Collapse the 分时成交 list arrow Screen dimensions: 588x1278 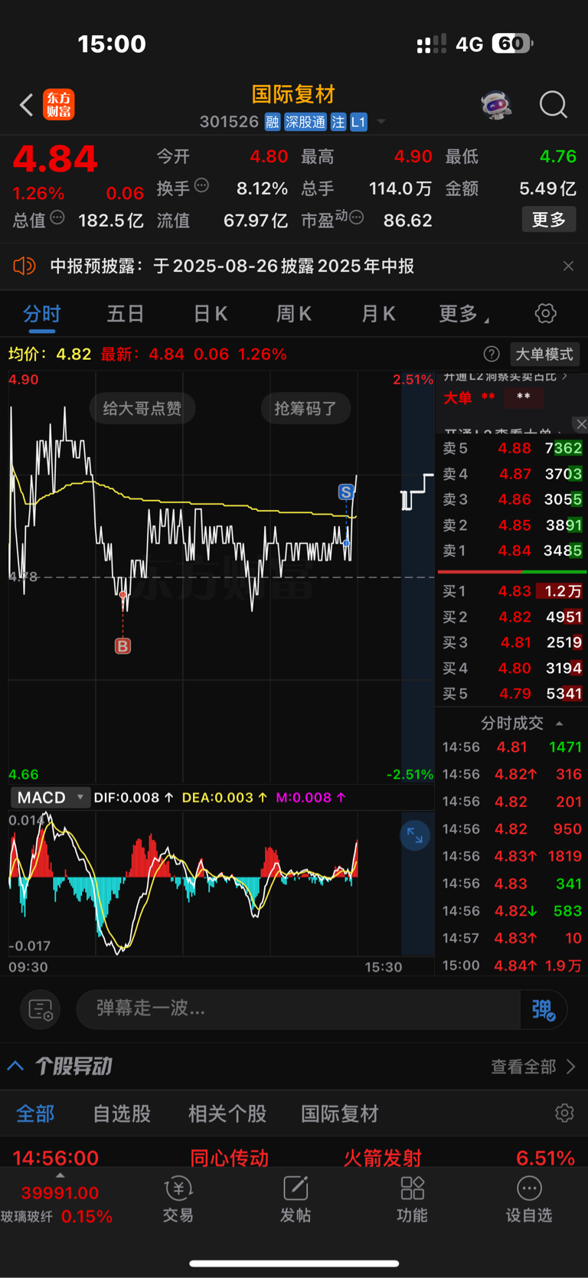point(560,724)
